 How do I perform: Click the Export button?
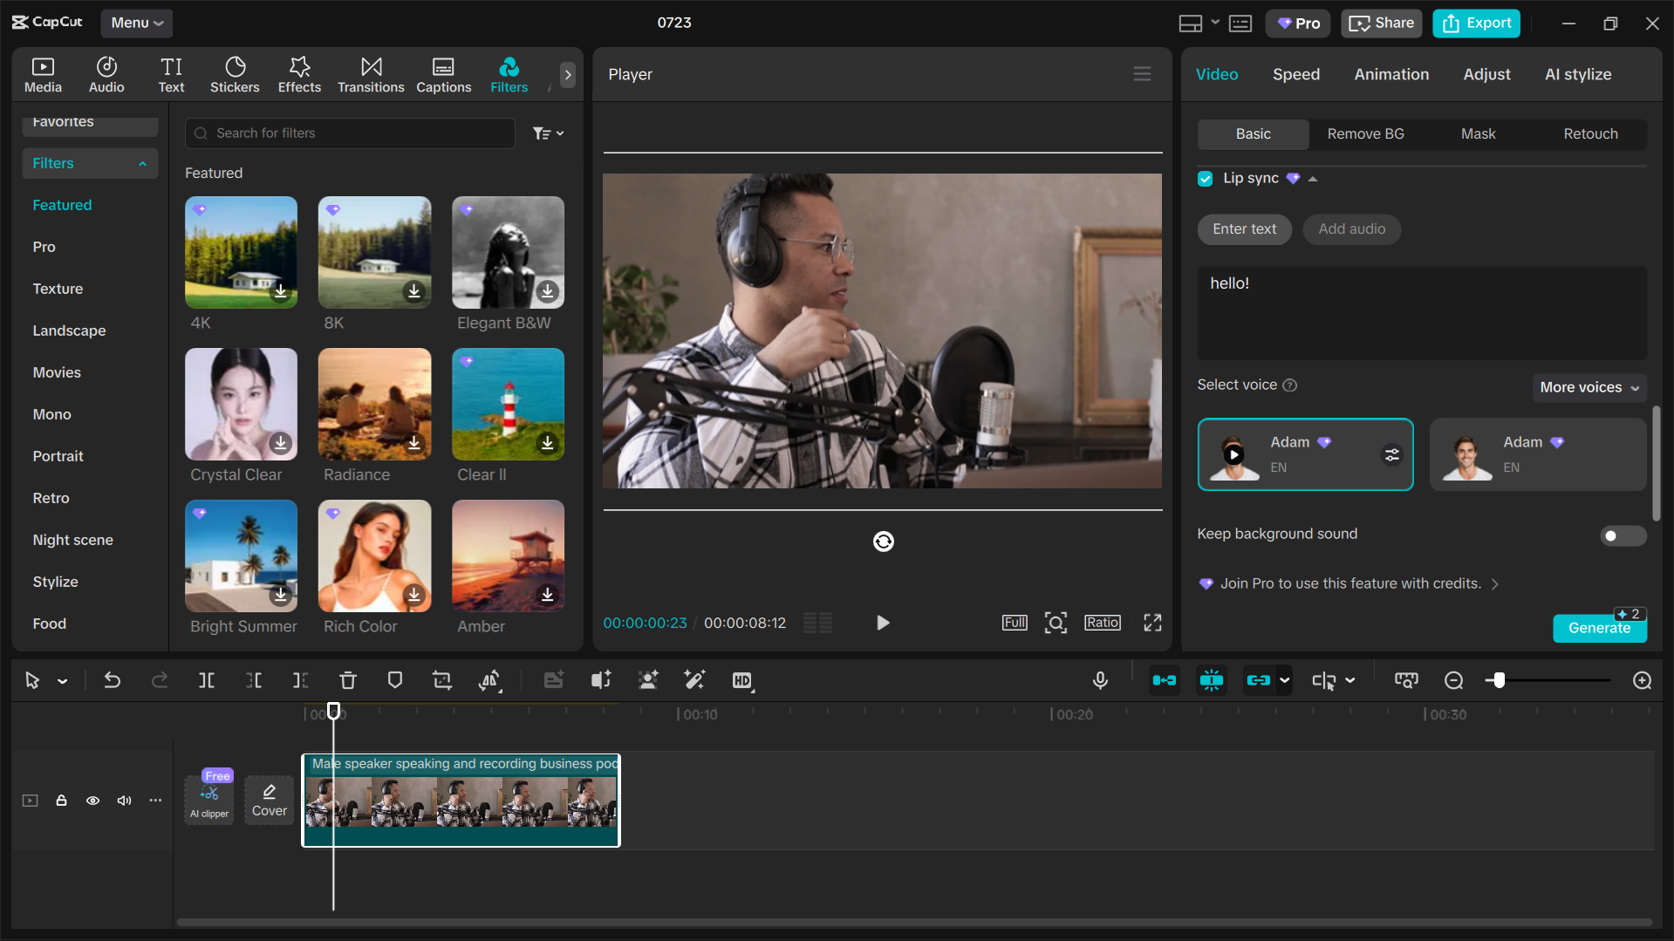point(1475,23)
